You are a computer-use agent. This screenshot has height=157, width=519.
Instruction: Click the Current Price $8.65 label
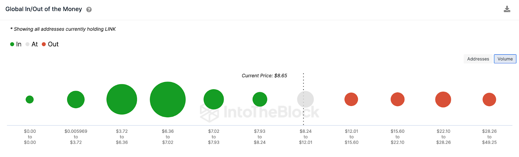click(264, 76)
